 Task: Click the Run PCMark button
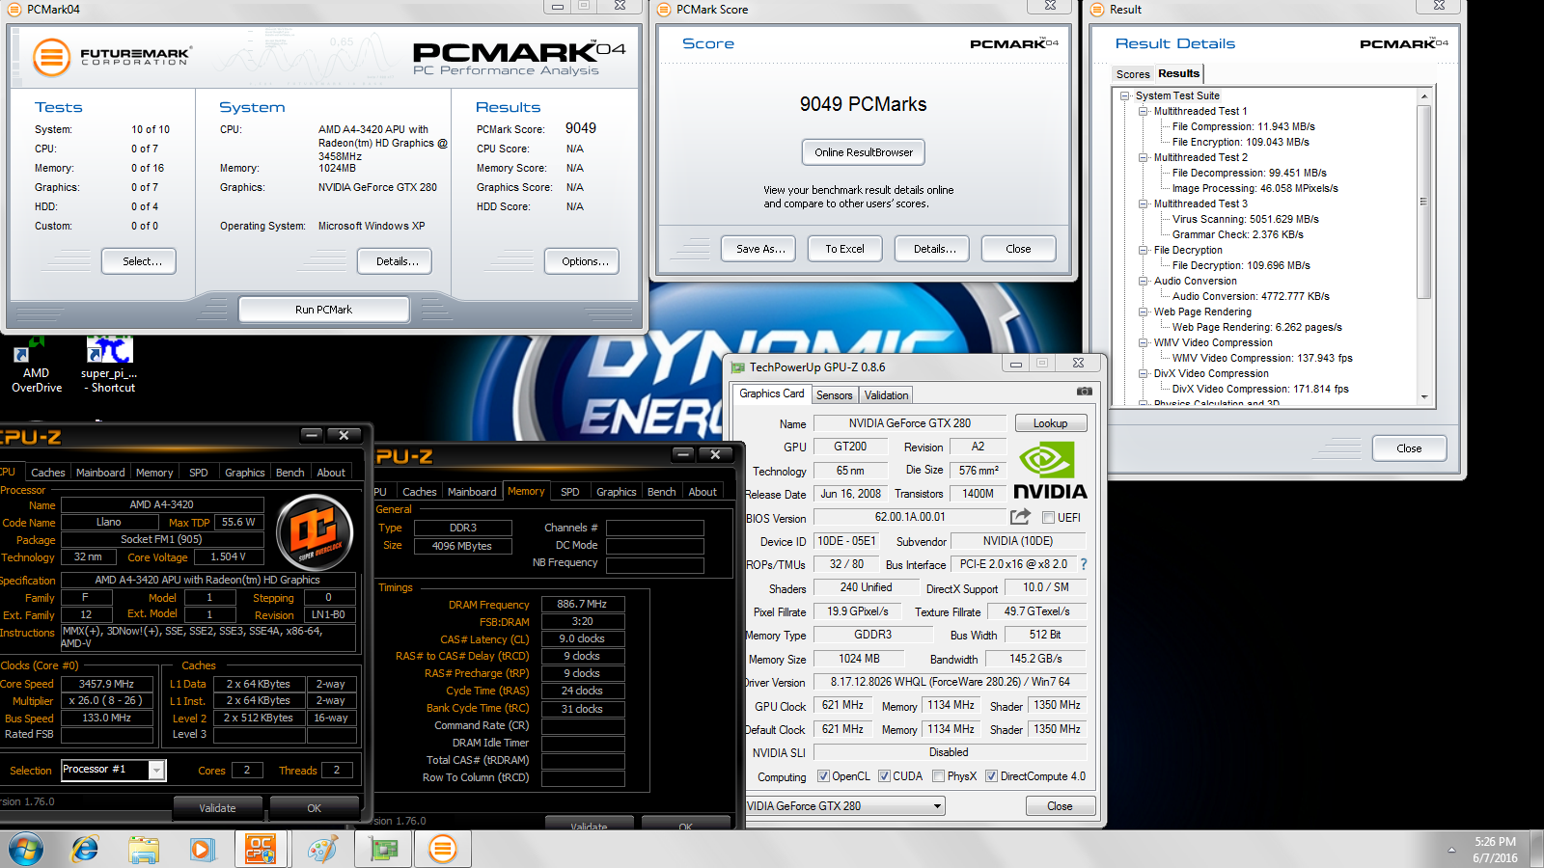click(323, 310)
